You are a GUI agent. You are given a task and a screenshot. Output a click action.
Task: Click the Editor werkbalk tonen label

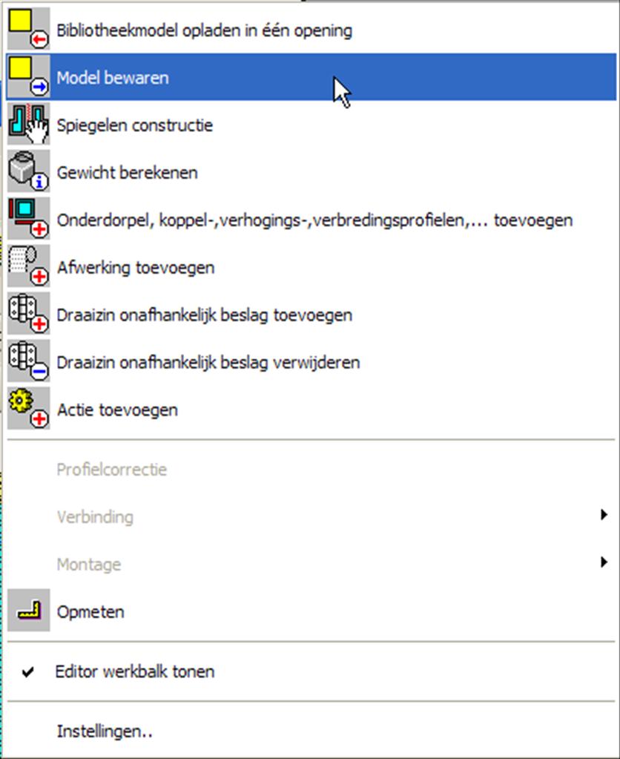tap(134, 672)
